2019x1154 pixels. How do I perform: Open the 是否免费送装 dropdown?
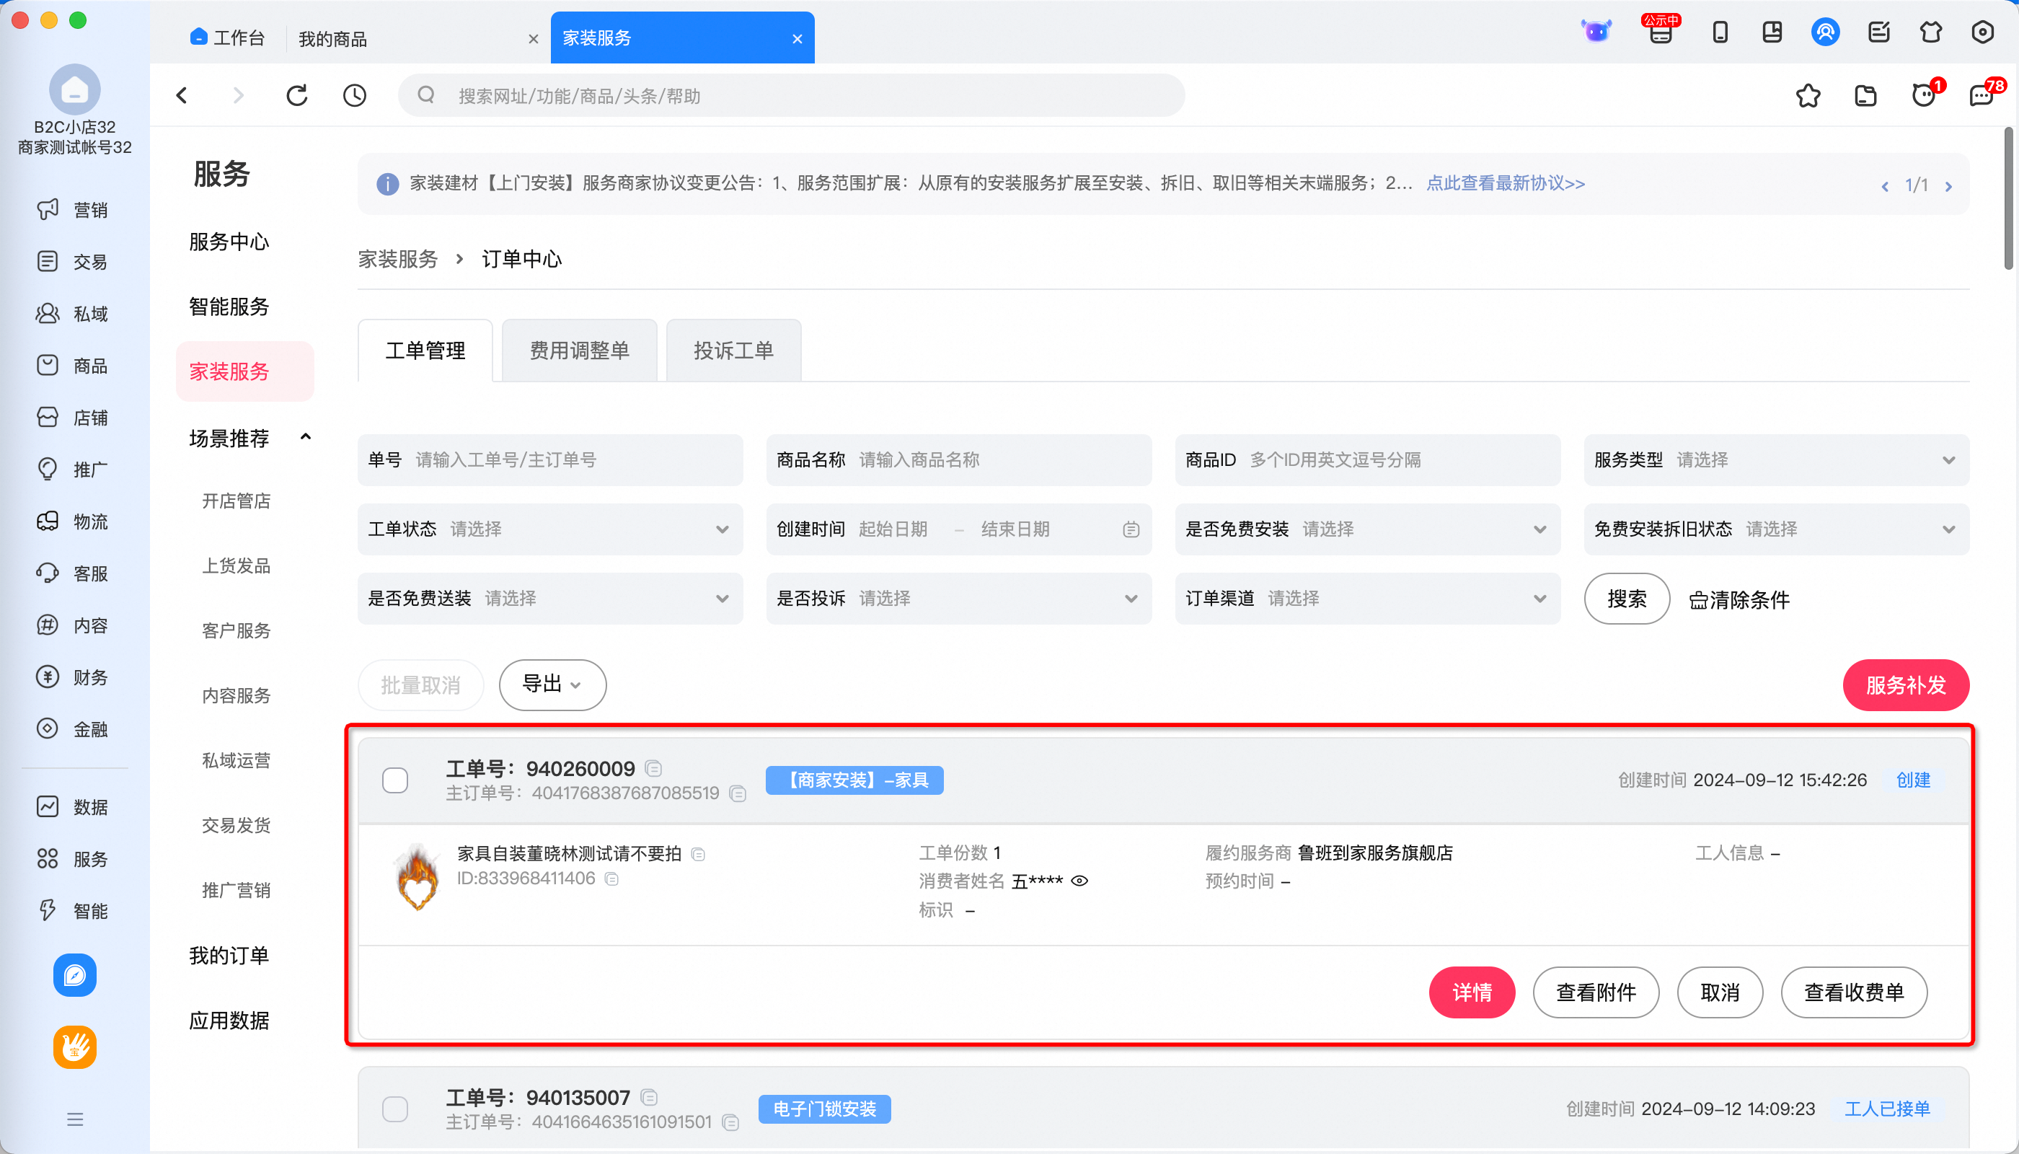click(550, 599)
